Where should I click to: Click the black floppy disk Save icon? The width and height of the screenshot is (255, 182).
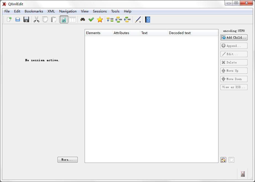coord(26,20)
